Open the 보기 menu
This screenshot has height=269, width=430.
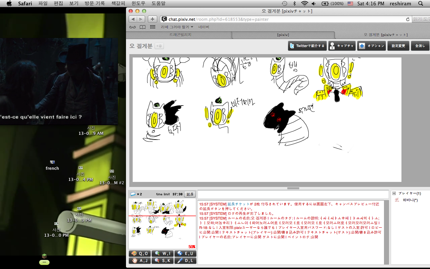74,4
